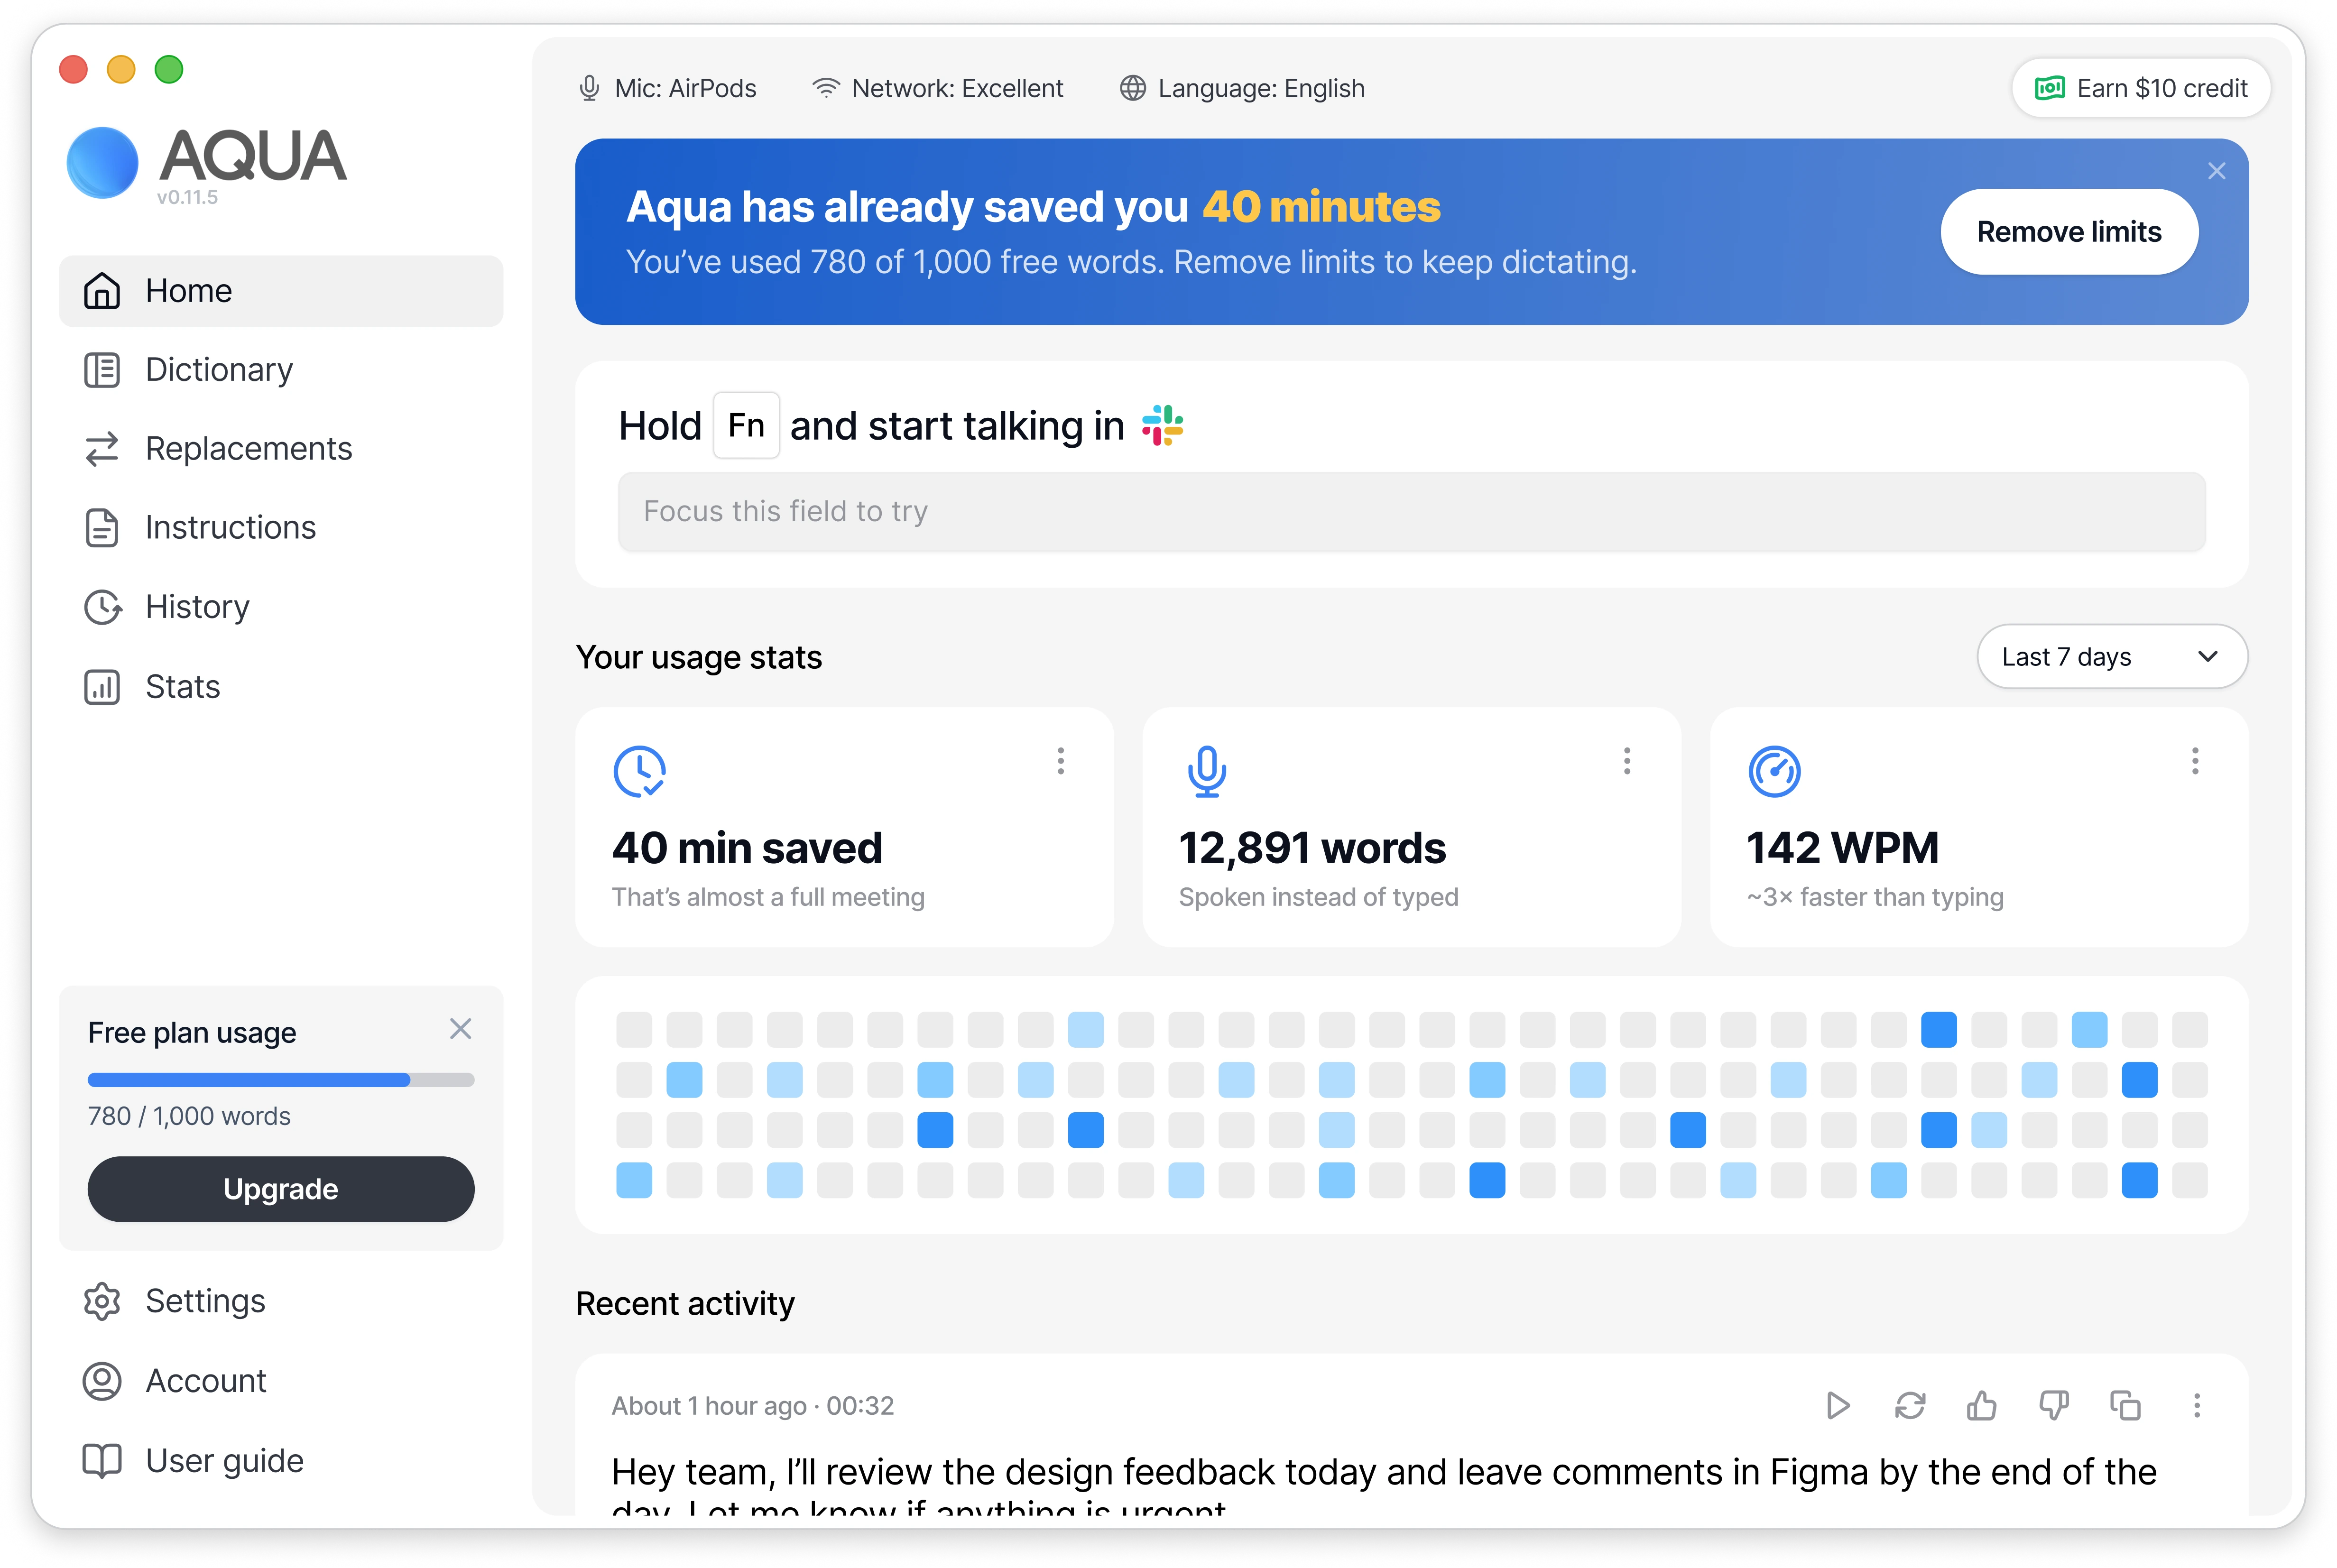Open options menu on 12,891 words card
Screen dimensions: 2337x1568
pyautogui.click(x=1627, y=761)
